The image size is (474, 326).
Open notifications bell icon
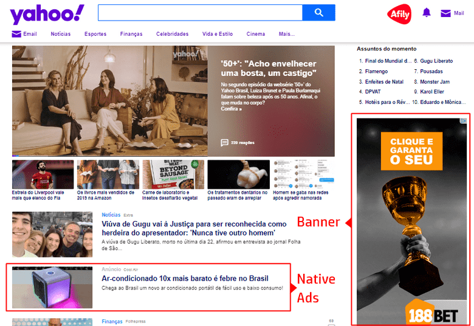click(427, 13)
